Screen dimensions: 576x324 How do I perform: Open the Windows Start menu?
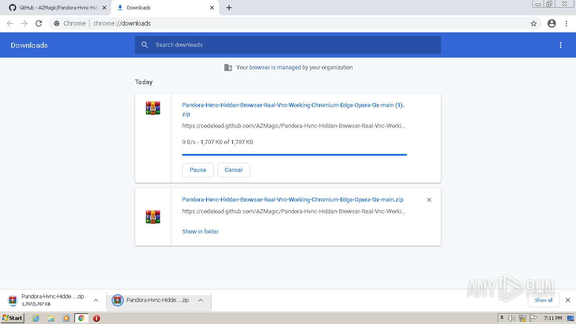(x=12, y=318)
